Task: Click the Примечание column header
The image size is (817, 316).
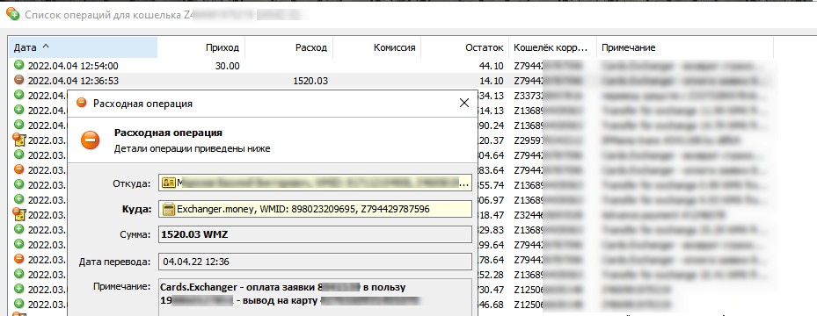Action: [685, 47]
